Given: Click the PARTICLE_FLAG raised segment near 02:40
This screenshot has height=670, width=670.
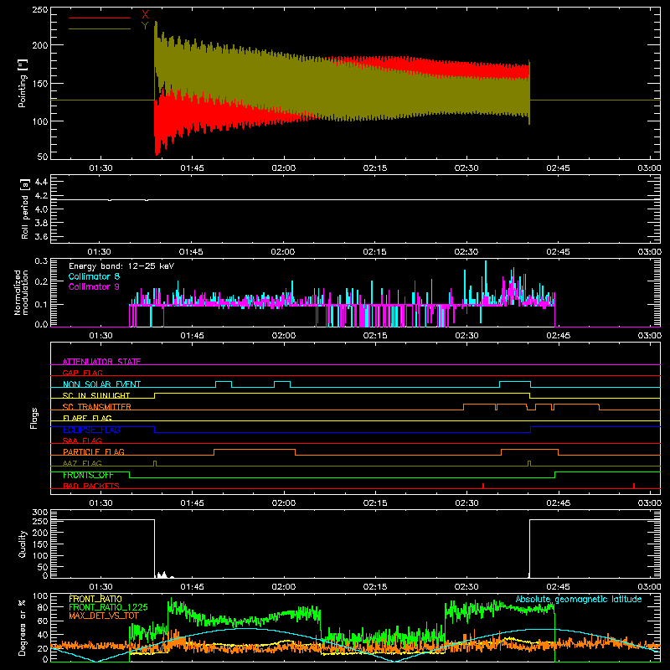Looking at the screenshot, I should click(x=529, y=451).
